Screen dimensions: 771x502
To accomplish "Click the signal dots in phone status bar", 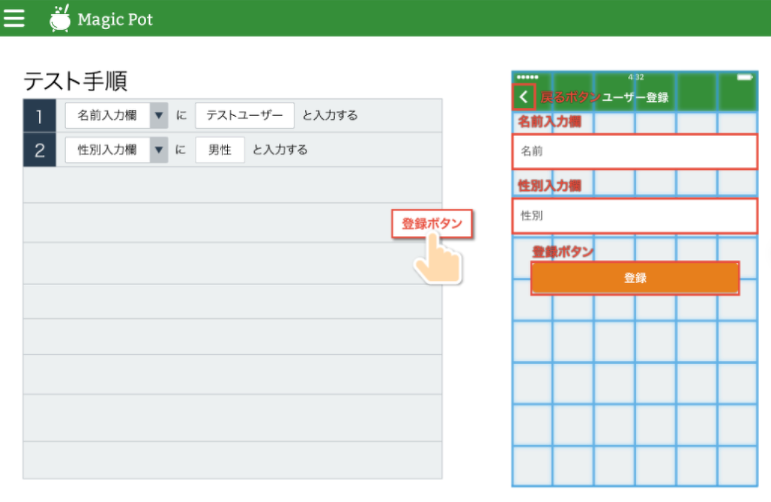I will [x=526, y=77].
